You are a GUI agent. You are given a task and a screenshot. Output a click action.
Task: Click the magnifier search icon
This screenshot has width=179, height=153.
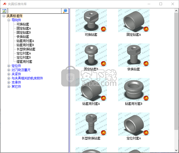click(x=65, y=11)
